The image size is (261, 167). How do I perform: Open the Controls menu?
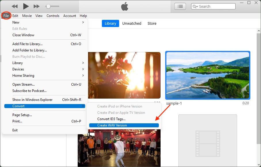53,16
